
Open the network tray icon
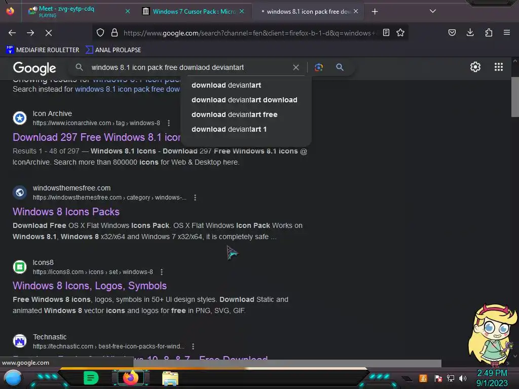[x=451, y=378]
